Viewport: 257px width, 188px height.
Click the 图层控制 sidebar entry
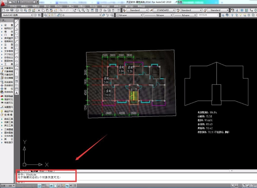[x=8, y=61]
